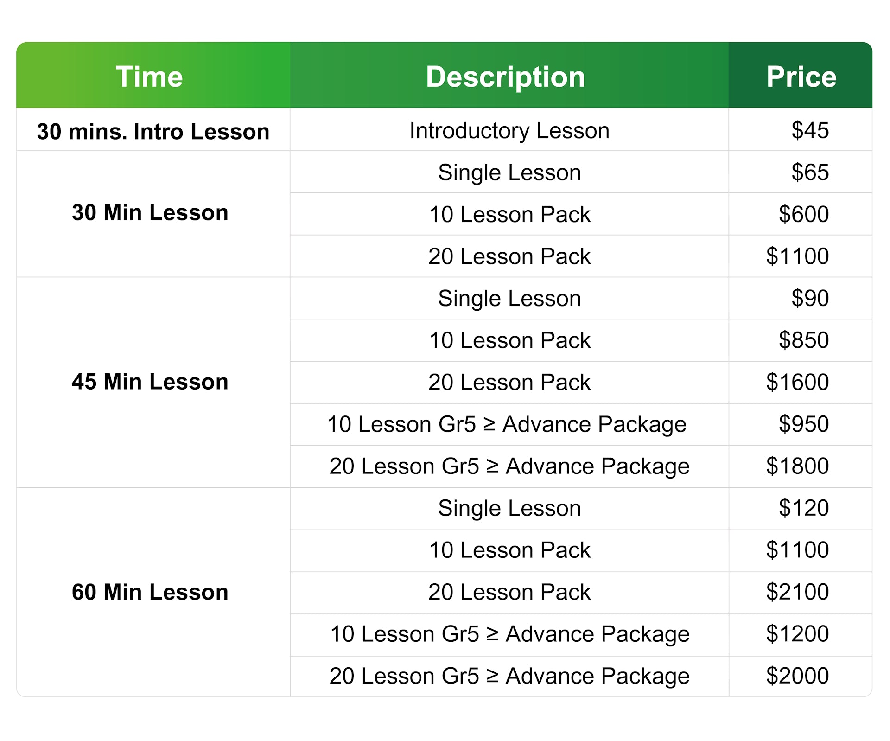Select the $1800 price cell

(797, 466)
